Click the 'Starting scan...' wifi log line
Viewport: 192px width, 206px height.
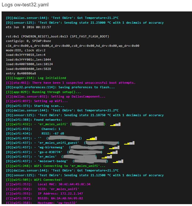pyautogui.click(x=33, y=106)
